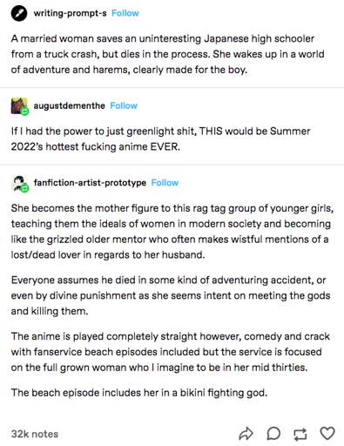
Task: Click the line about the bikini fighting god
Action: [139, 393]
